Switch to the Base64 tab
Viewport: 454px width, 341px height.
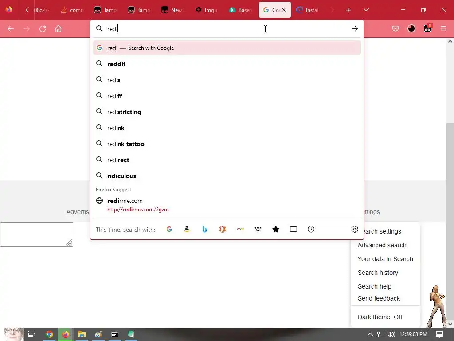pos(241,10)
